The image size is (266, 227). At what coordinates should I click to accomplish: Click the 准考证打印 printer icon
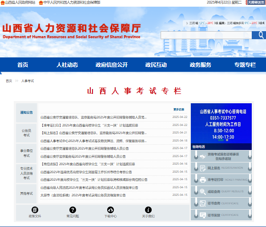pyautogui.click(x=203, y=180)
